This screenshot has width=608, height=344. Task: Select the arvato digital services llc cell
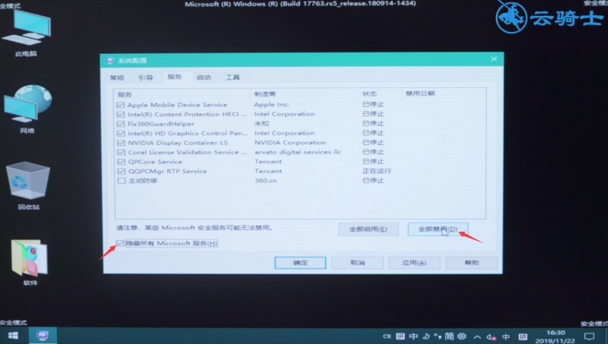pos(297,152)
